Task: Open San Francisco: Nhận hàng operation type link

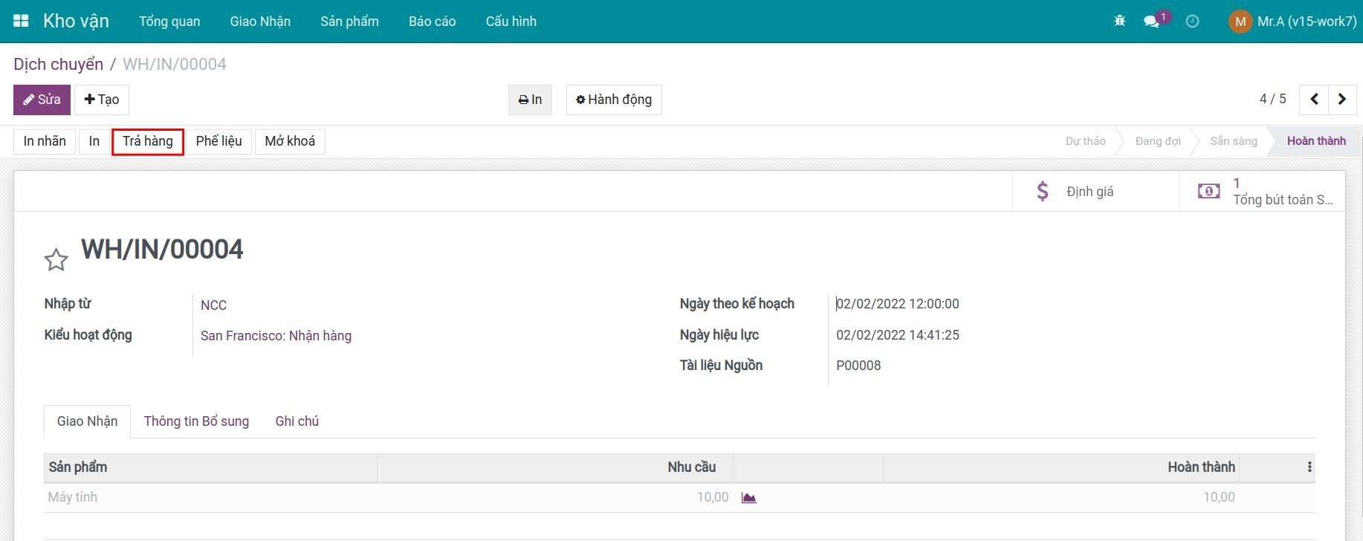Action: click(276, 336)
